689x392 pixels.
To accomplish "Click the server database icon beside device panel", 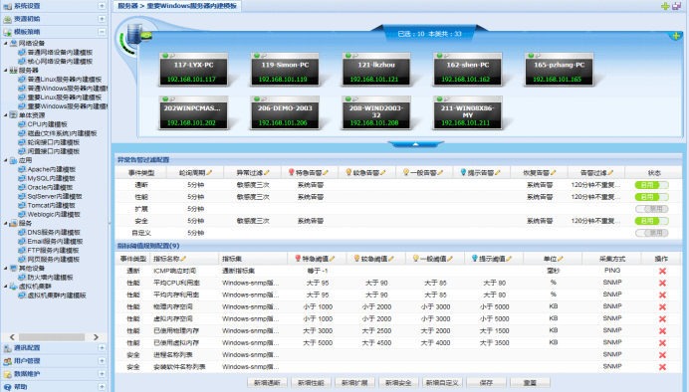I will coord(134,34).
